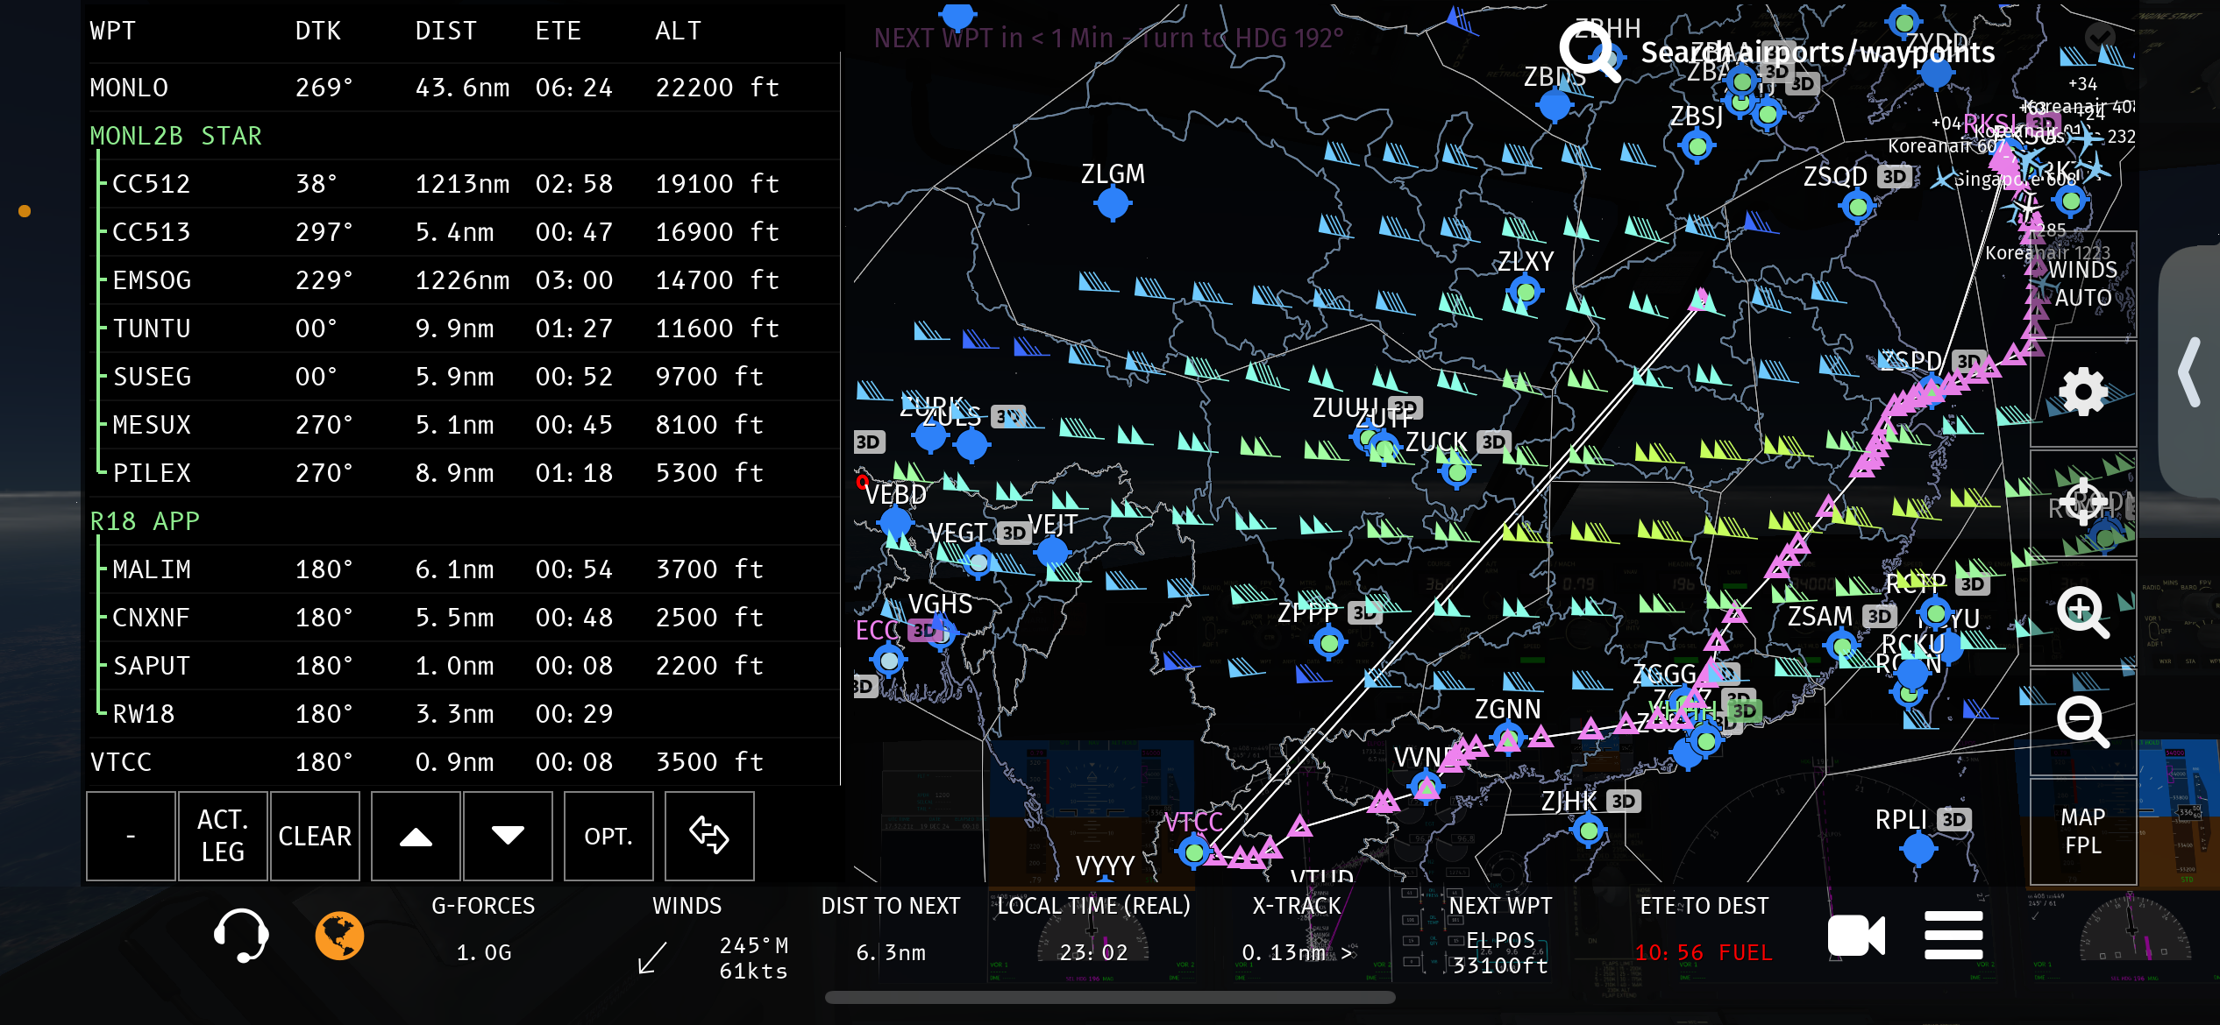Move waypoint up with arrow button
The height and width of the screenshot is (1025, 2220).
[416, 837]
